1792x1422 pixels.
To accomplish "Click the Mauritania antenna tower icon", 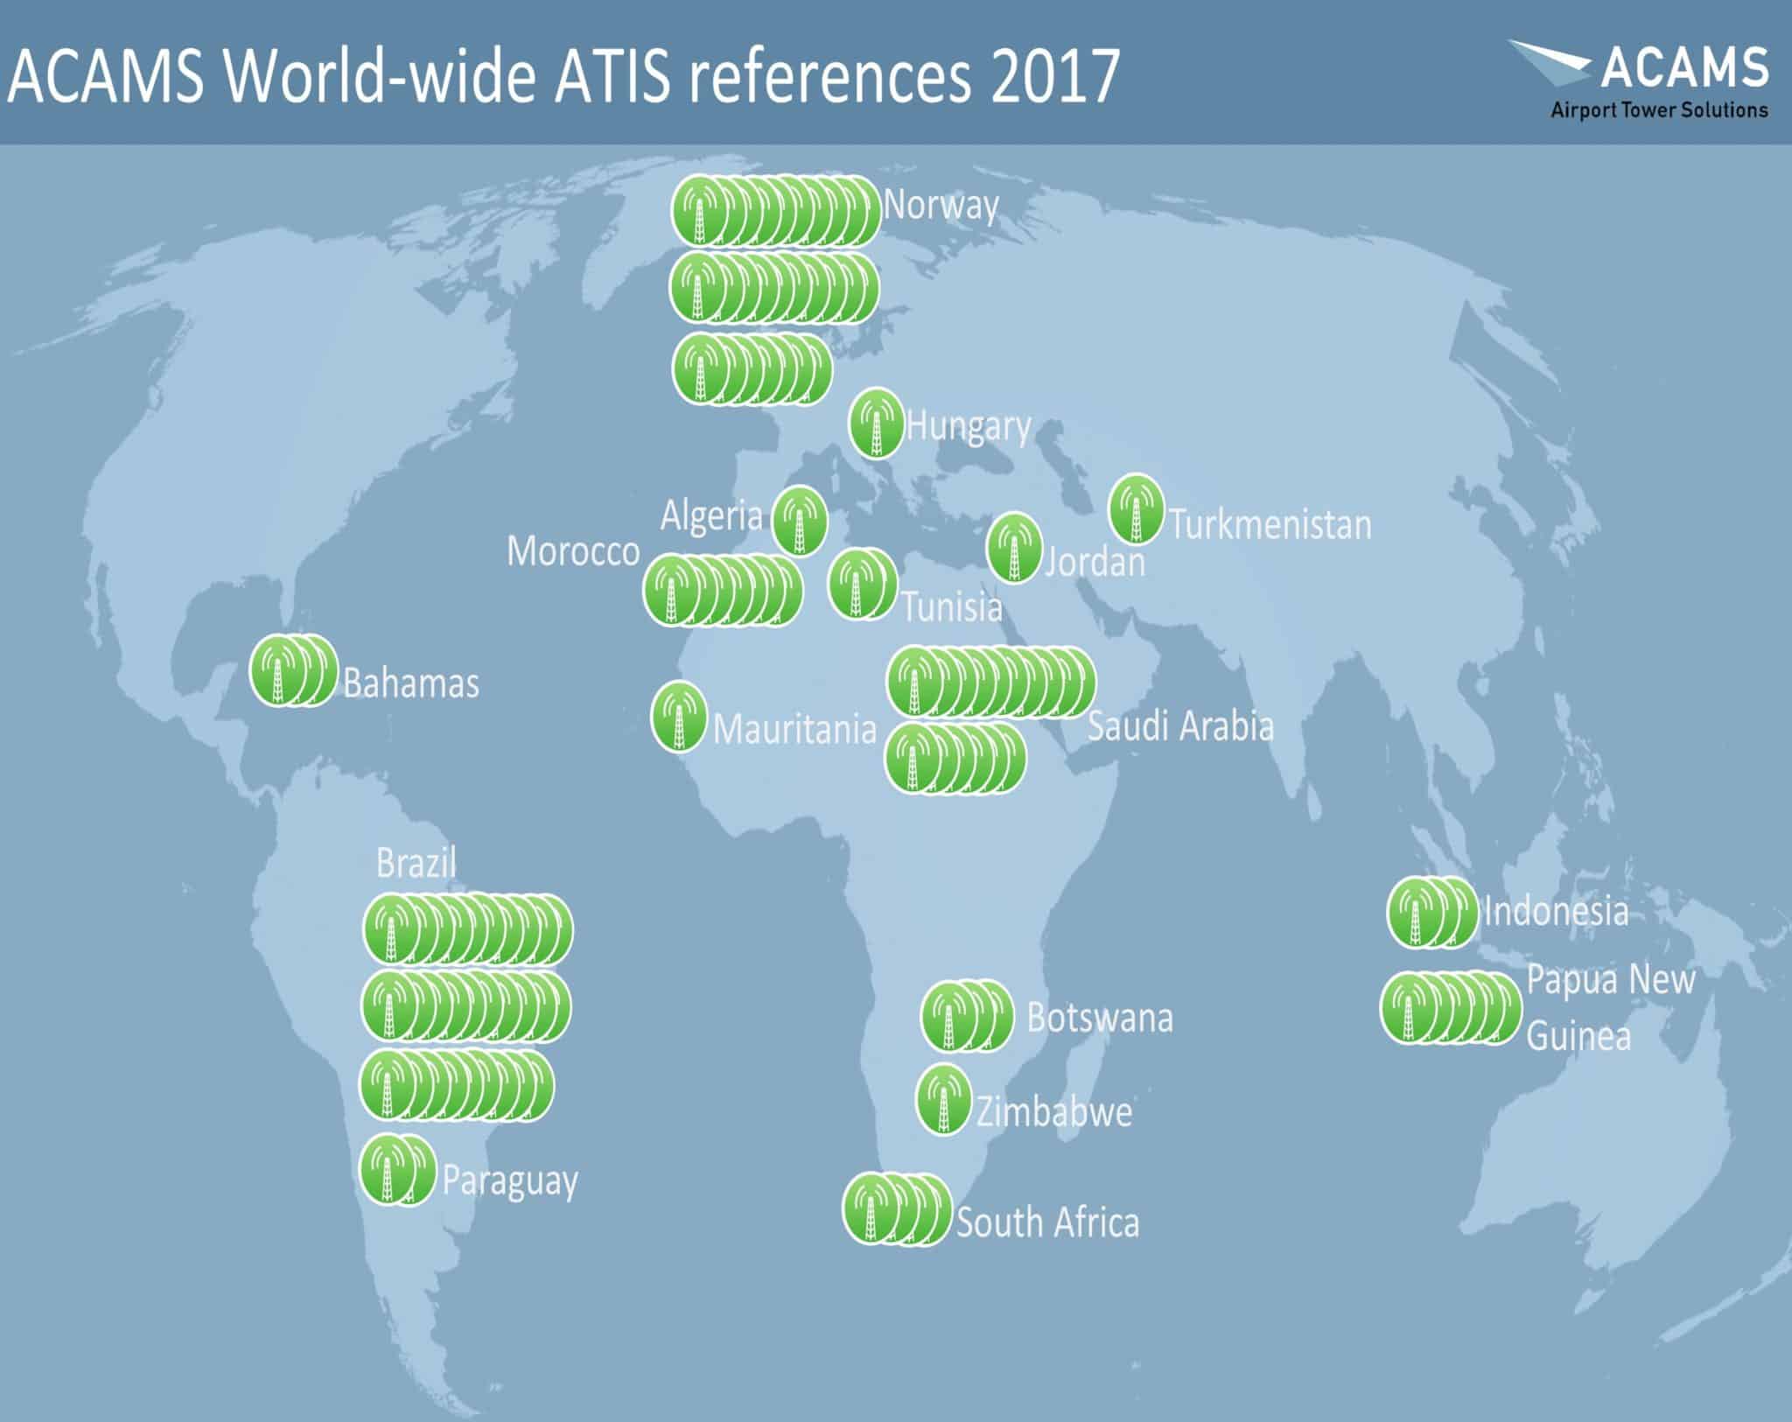I will pos(678,717).
